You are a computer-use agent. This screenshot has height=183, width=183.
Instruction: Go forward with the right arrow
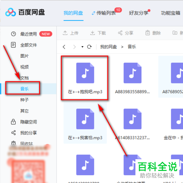74,47
